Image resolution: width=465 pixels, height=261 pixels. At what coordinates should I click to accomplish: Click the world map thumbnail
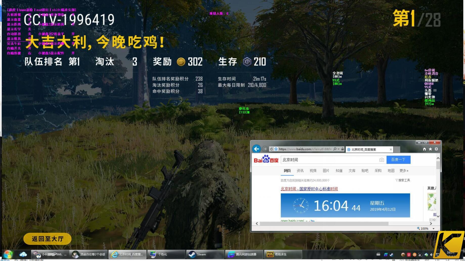pyautogui.click(x=431, y=202)
